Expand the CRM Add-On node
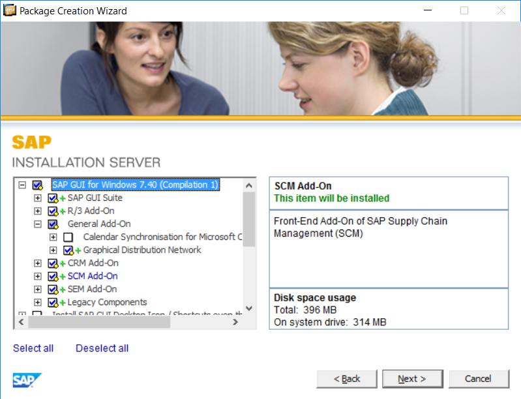 point(38,263)
